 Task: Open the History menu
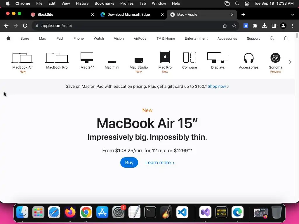click(x=82, y=3)
